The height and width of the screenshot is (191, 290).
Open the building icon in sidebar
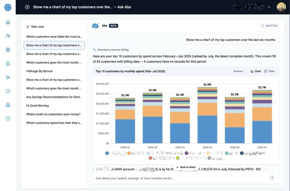(x=8, y=105)
